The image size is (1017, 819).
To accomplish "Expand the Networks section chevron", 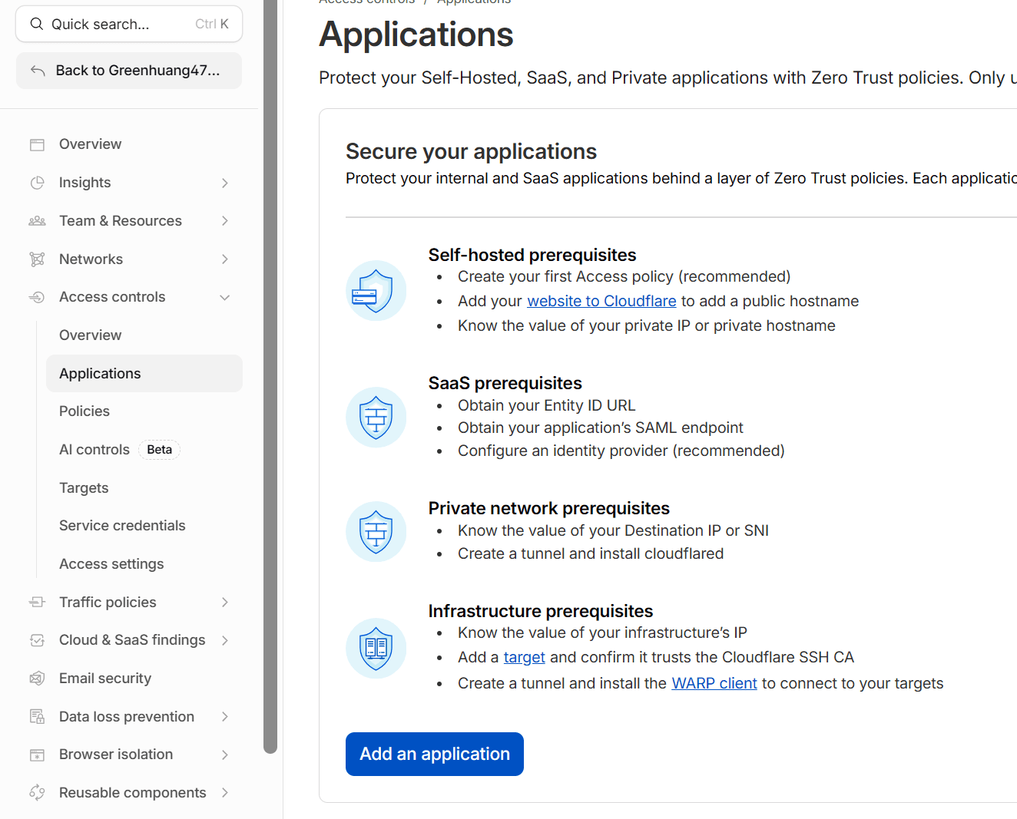I will click(x=225, y=259).
